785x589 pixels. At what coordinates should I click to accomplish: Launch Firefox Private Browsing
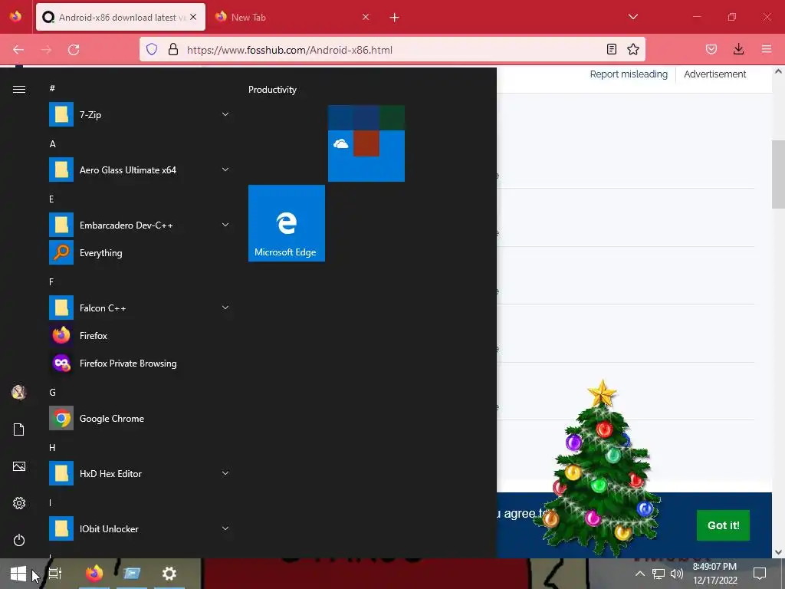pos(139,363)
